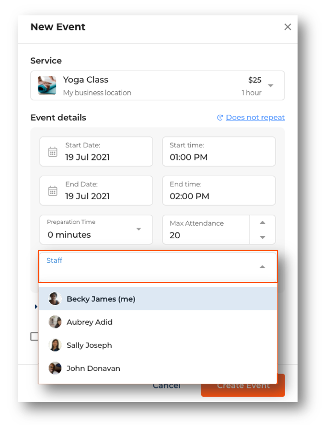Viewport: 322px width, 425px height.
Task: Open the Does not repeat link
Action: 255,118
